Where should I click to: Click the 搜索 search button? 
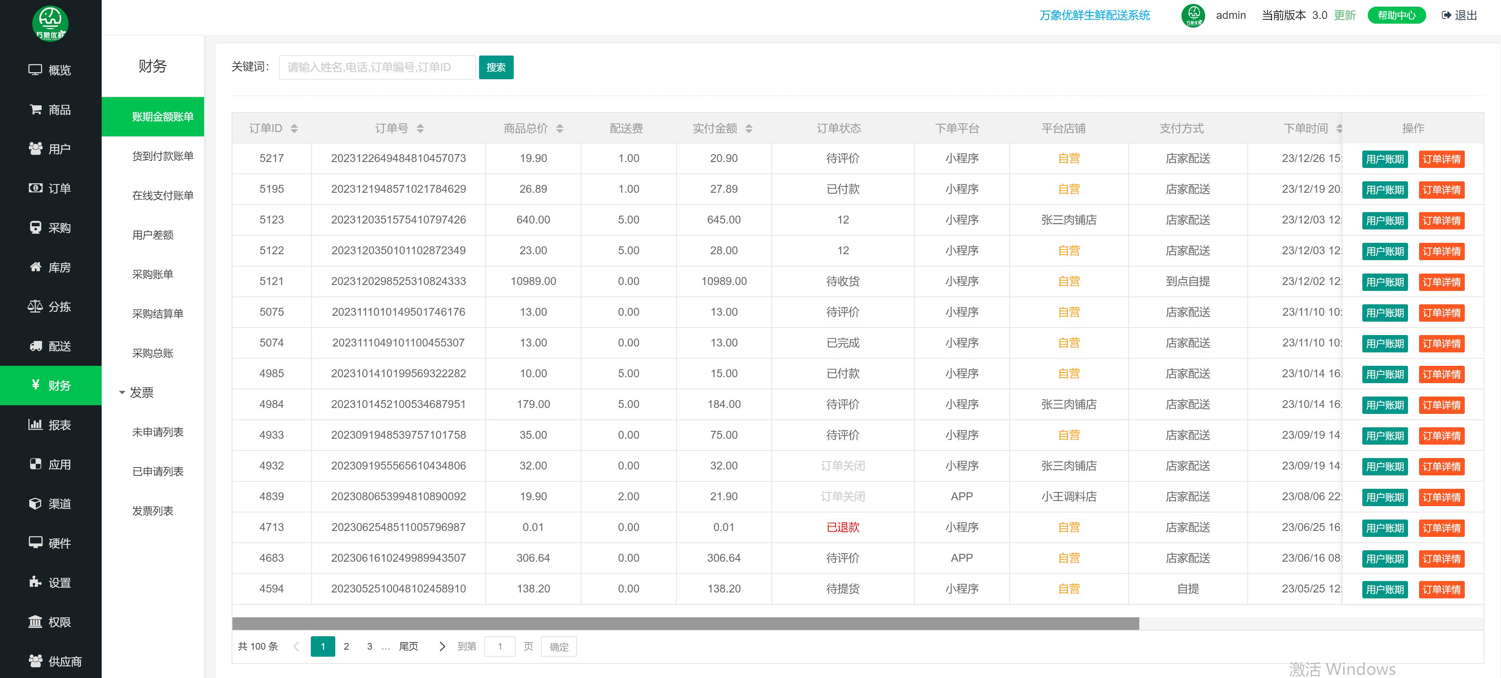coord(495,67)
